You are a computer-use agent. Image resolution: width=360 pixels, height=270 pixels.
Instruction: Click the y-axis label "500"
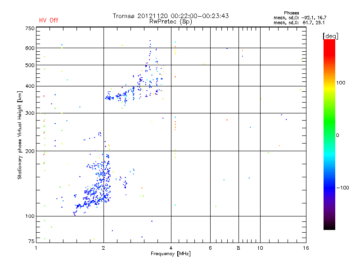(30, 65)
